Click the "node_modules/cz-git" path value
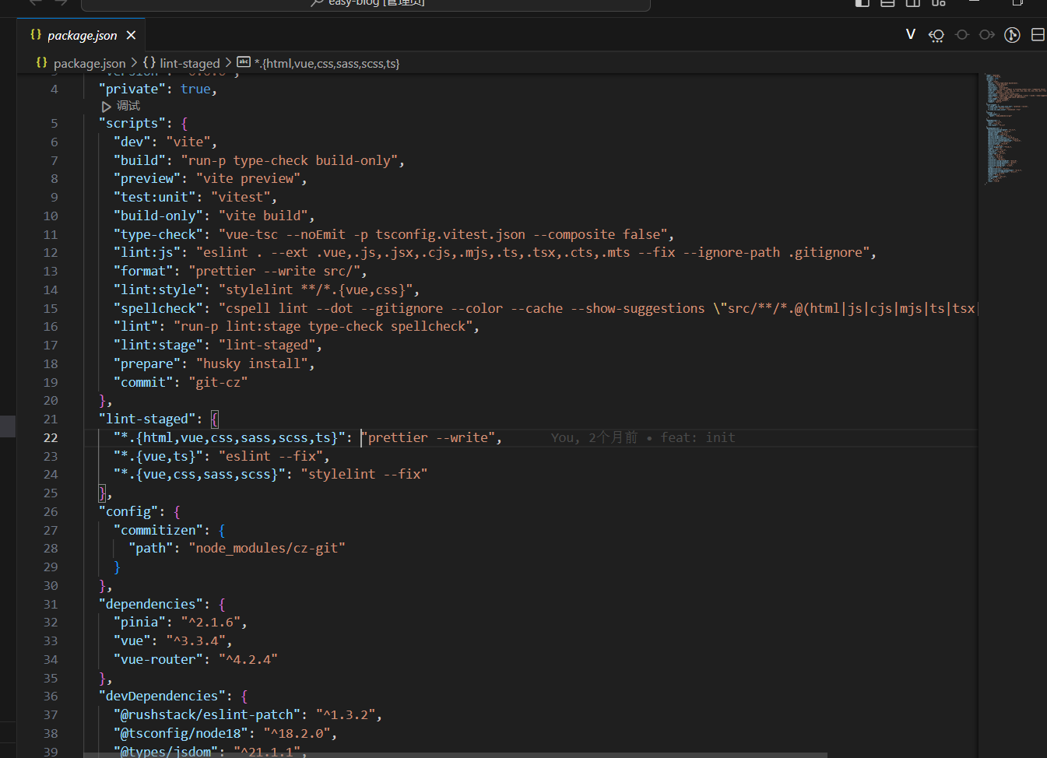 click(267, 548)
